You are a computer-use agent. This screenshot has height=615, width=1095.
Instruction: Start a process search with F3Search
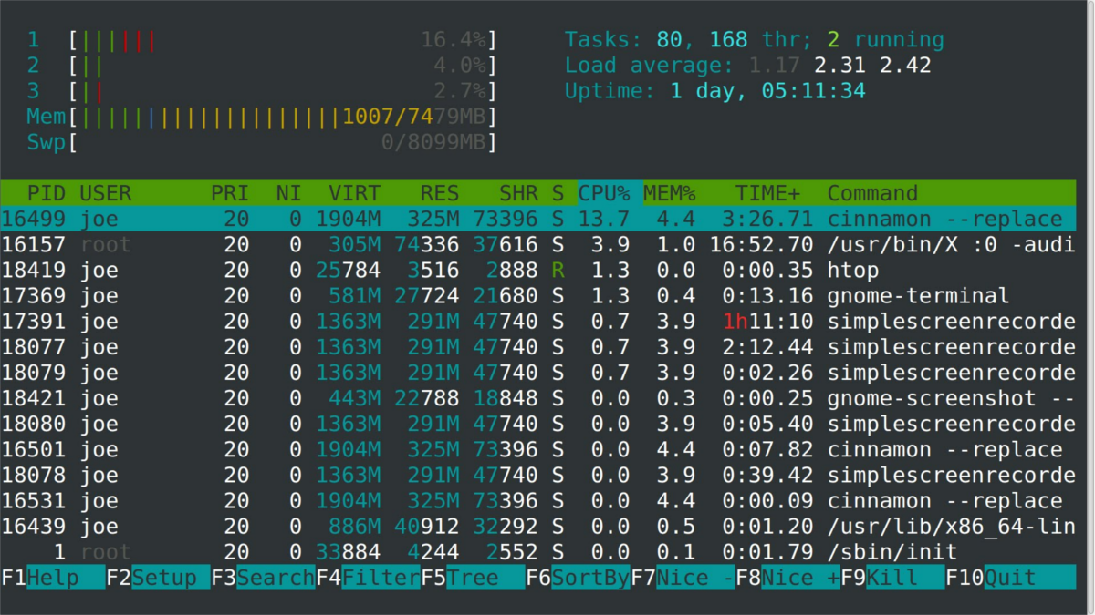click(x=265, y=577)
